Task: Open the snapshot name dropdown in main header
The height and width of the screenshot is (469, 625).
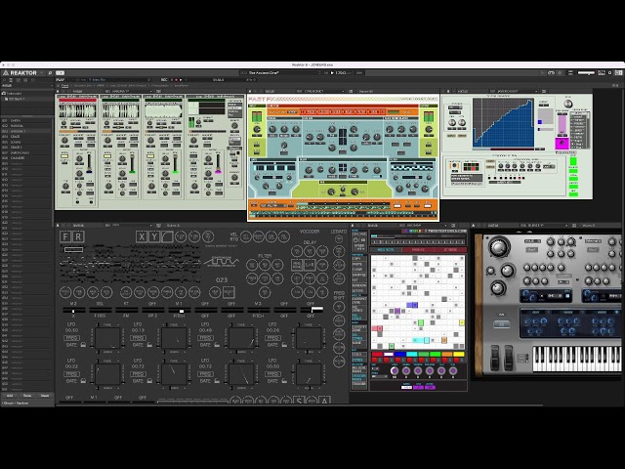Action: click(x=281, y=73)
